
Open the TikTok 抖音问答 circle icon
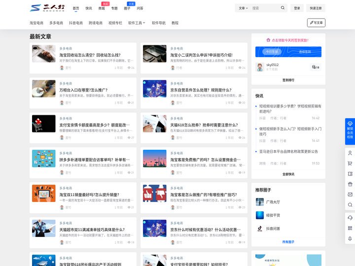point(260,229)
